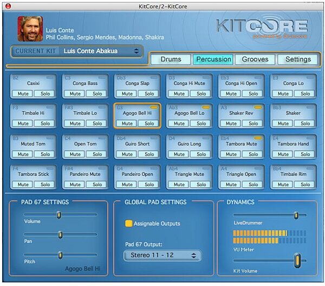
Task: Click the VU Meter display
Action: [269, 237]
